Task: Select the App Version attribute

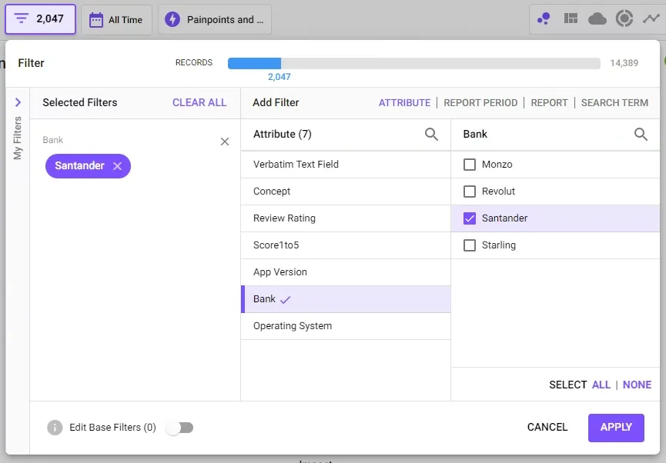Action: click(346, 272)
